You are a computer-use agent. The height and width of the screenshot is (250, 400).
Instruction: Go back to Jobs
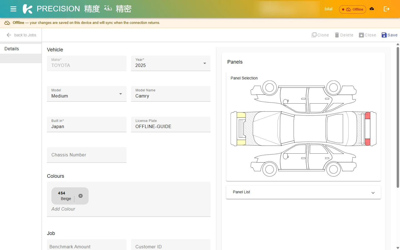pos(21,35)
